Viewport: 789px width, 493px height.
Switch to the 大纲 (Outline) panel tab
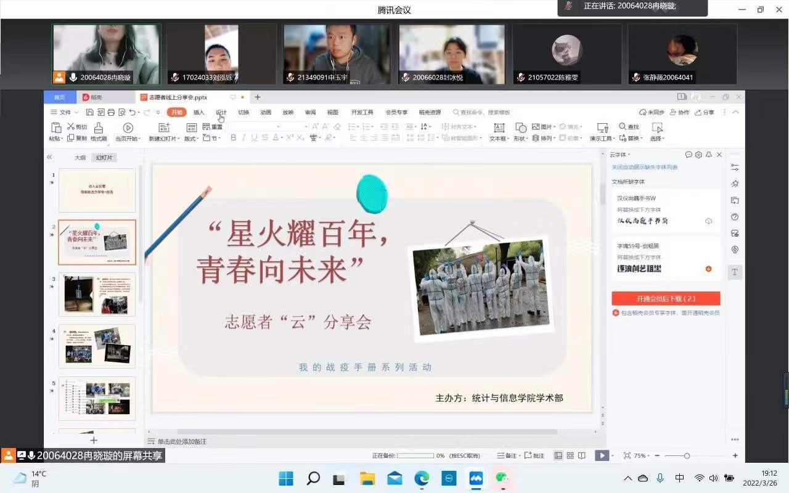[x=80, y=158]
